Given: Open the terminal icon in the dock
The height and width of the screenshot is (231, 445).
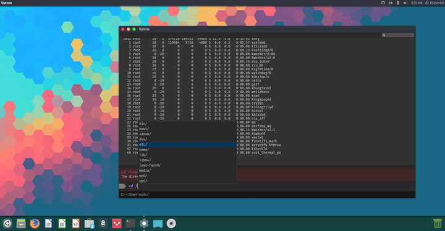Looking at the screenshot, I should click(x=130, y=224).
